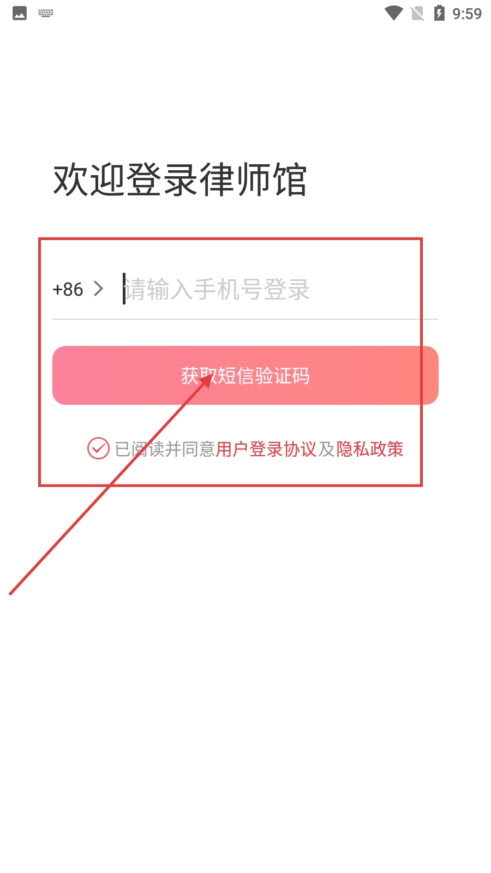Screen dimensions: 491x873
Task: Click the divider line under phone field
Action: click(x=245, y=319)
